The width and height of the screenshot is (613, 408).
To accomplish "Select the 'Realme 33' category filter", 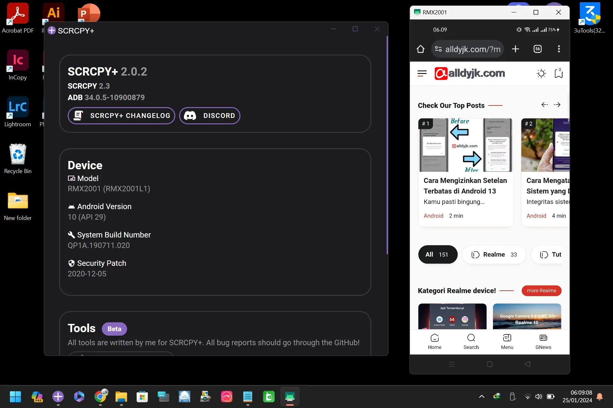I will pyautogui.click(x=494, y=254).
